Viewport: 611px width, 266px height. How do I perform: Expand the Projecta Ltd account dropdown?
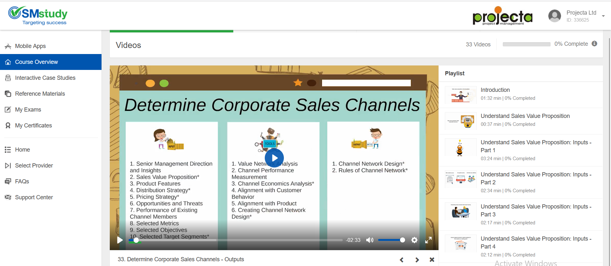603,16
